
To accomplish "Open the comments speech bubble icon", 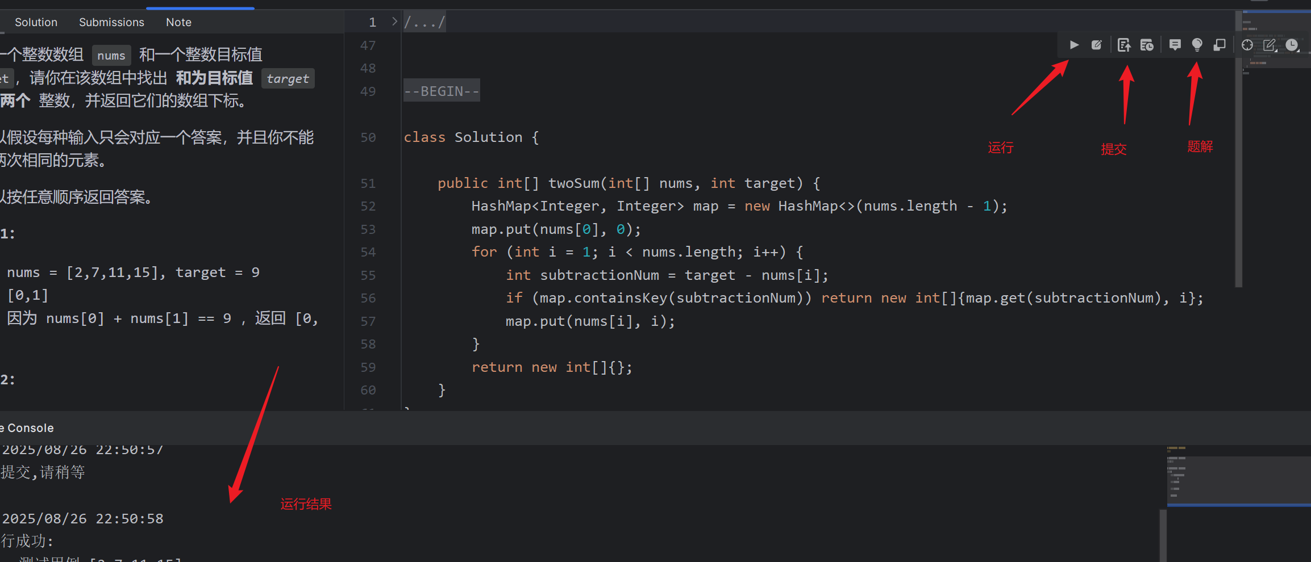I will [1174, 45].
